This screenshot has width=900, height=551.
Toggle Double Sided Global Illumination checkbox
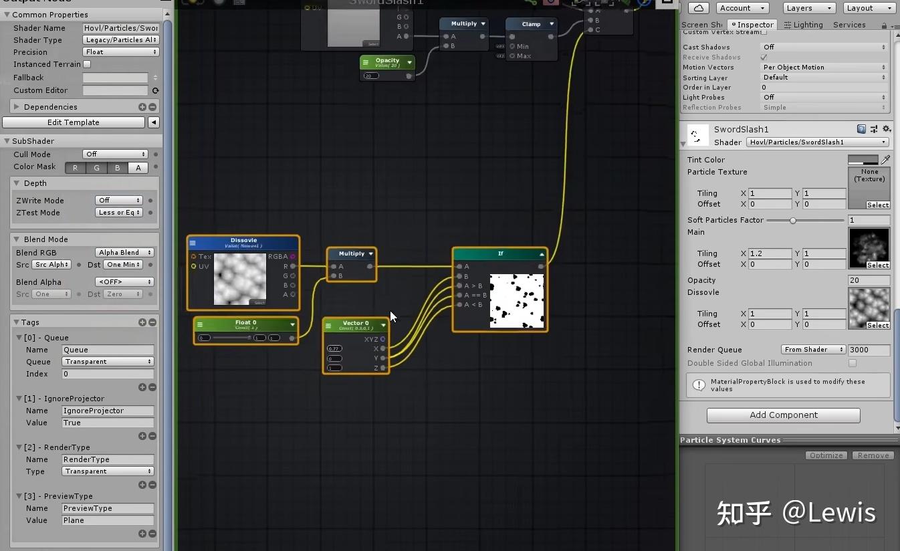[x=853, y=363]
